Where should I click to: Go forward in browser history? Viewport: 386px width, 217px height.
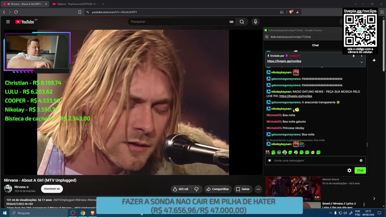[x=10, y=12]
